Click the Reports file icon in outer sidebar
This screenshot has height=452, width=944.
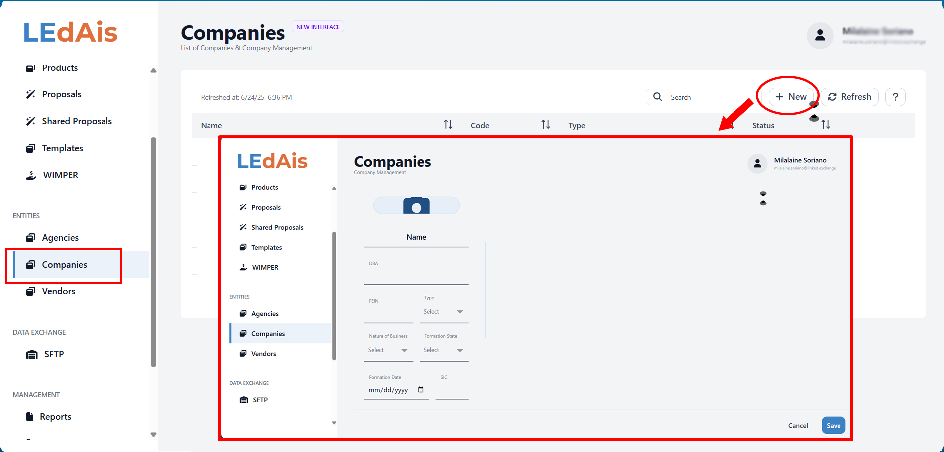click(x=30, y=417)
